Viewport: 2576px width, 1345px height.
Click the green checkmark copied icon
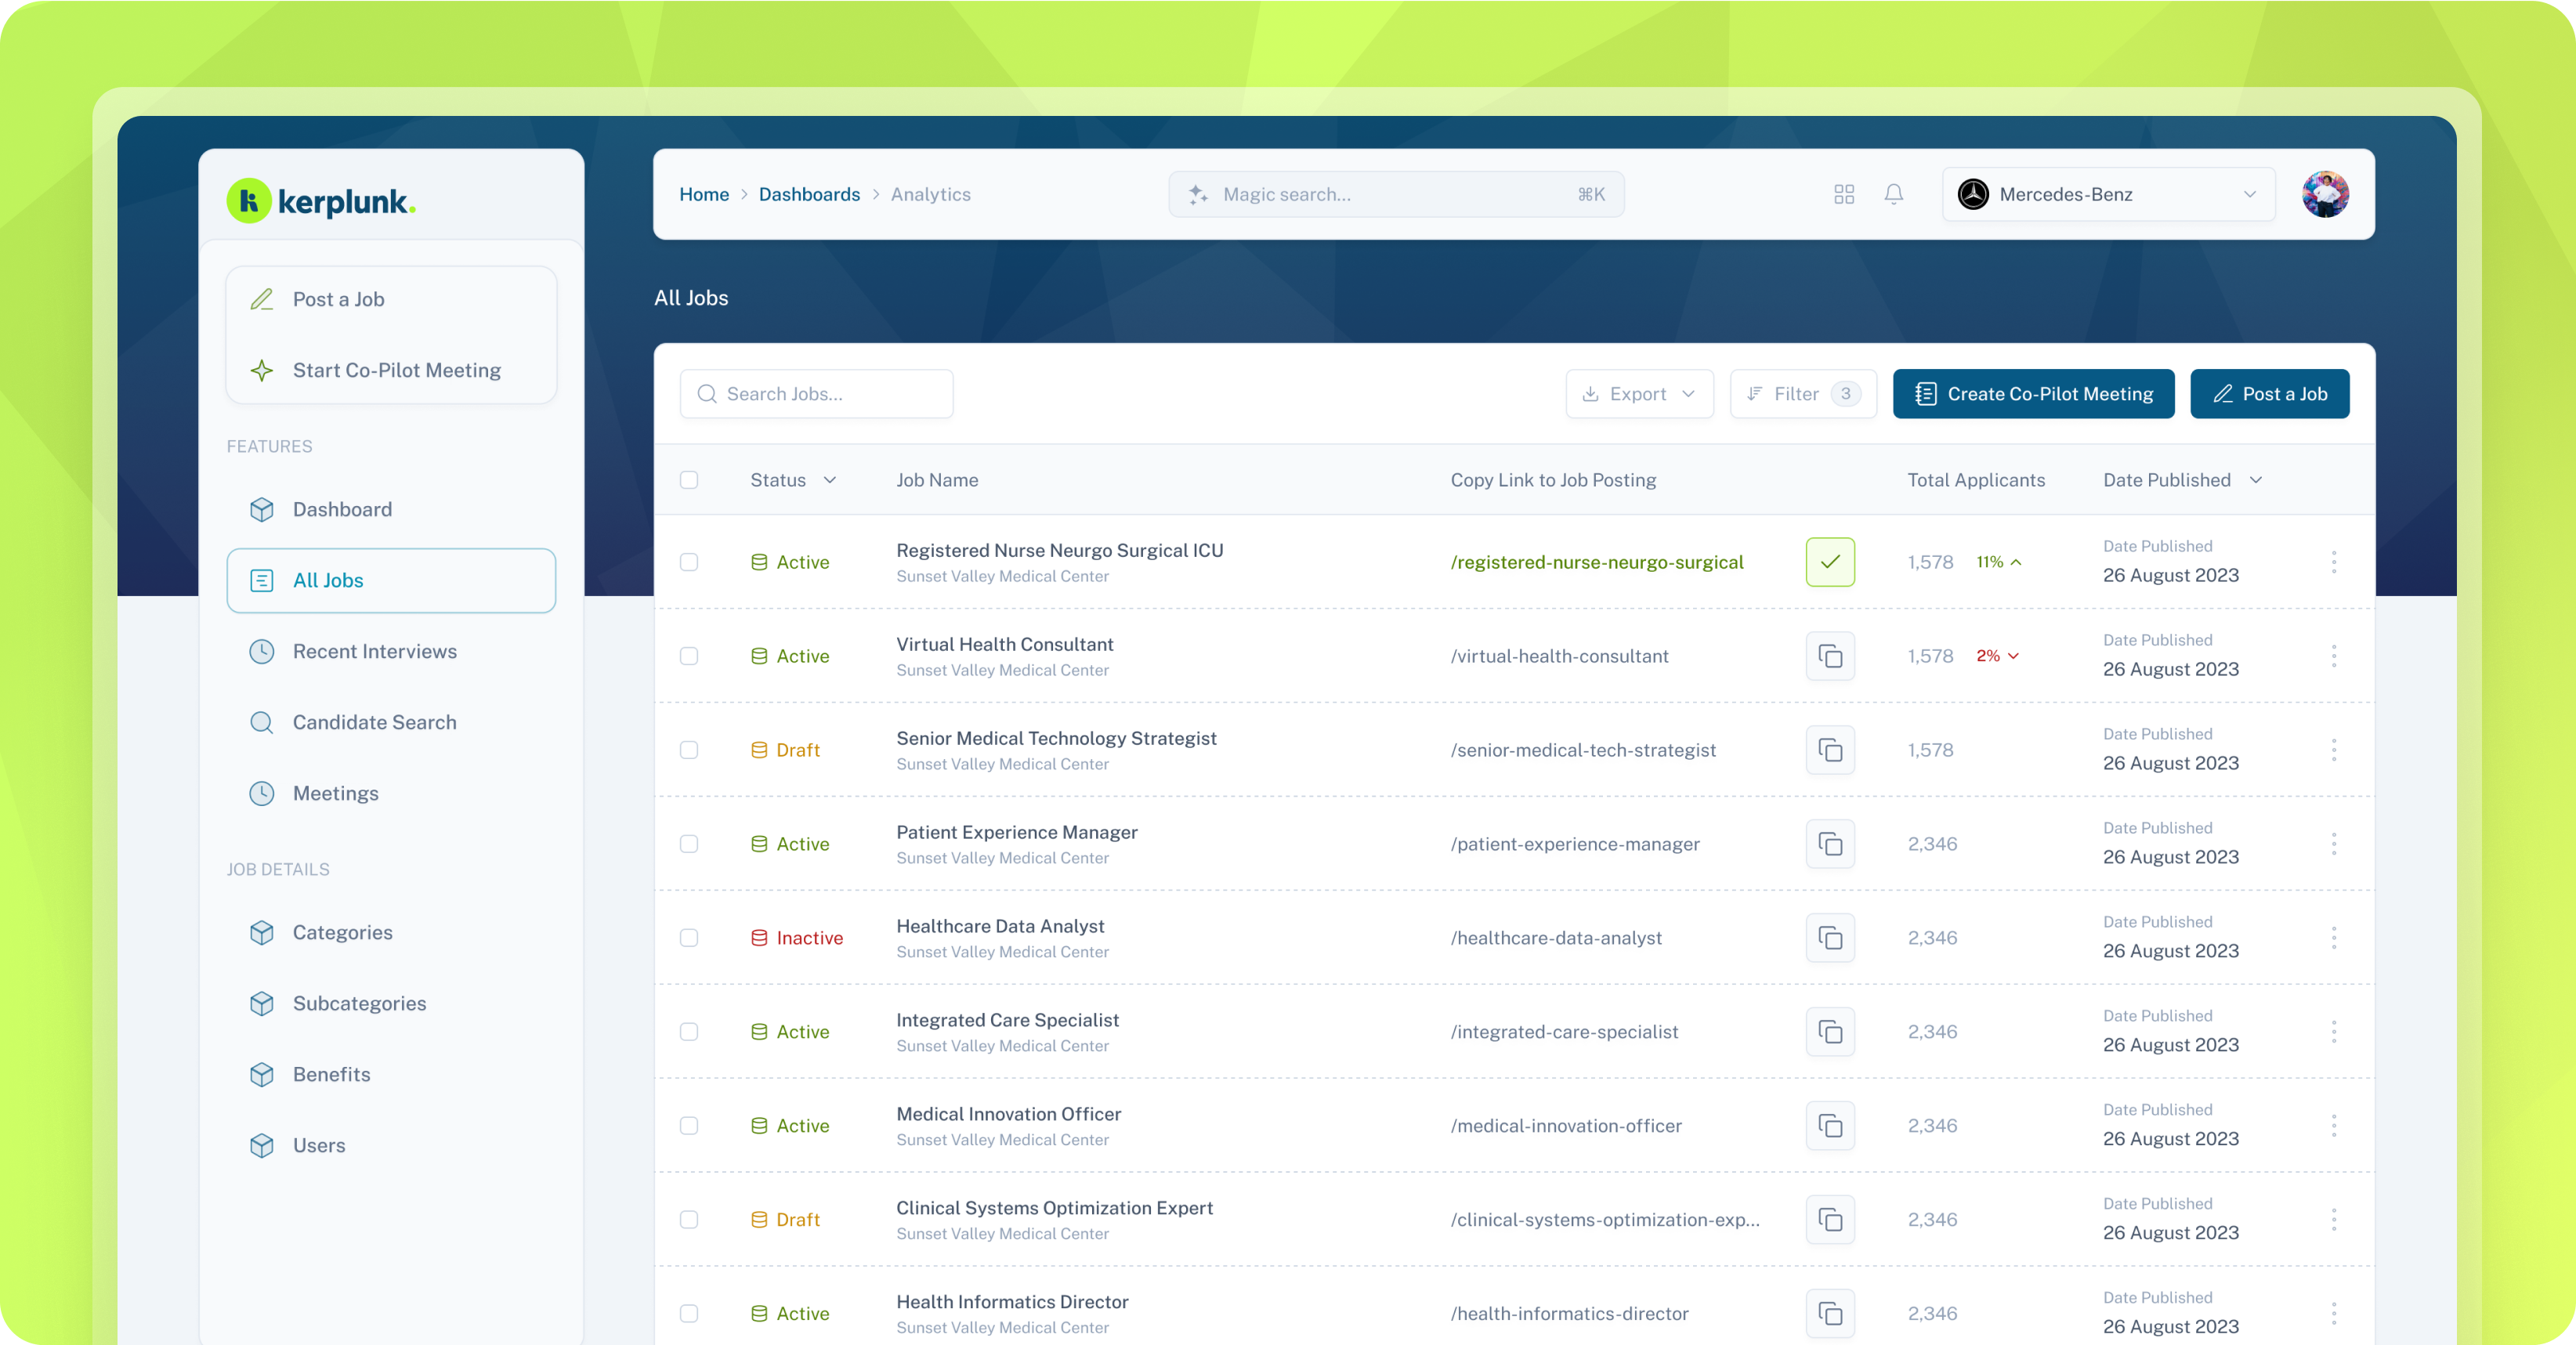tap(1829, 562)
